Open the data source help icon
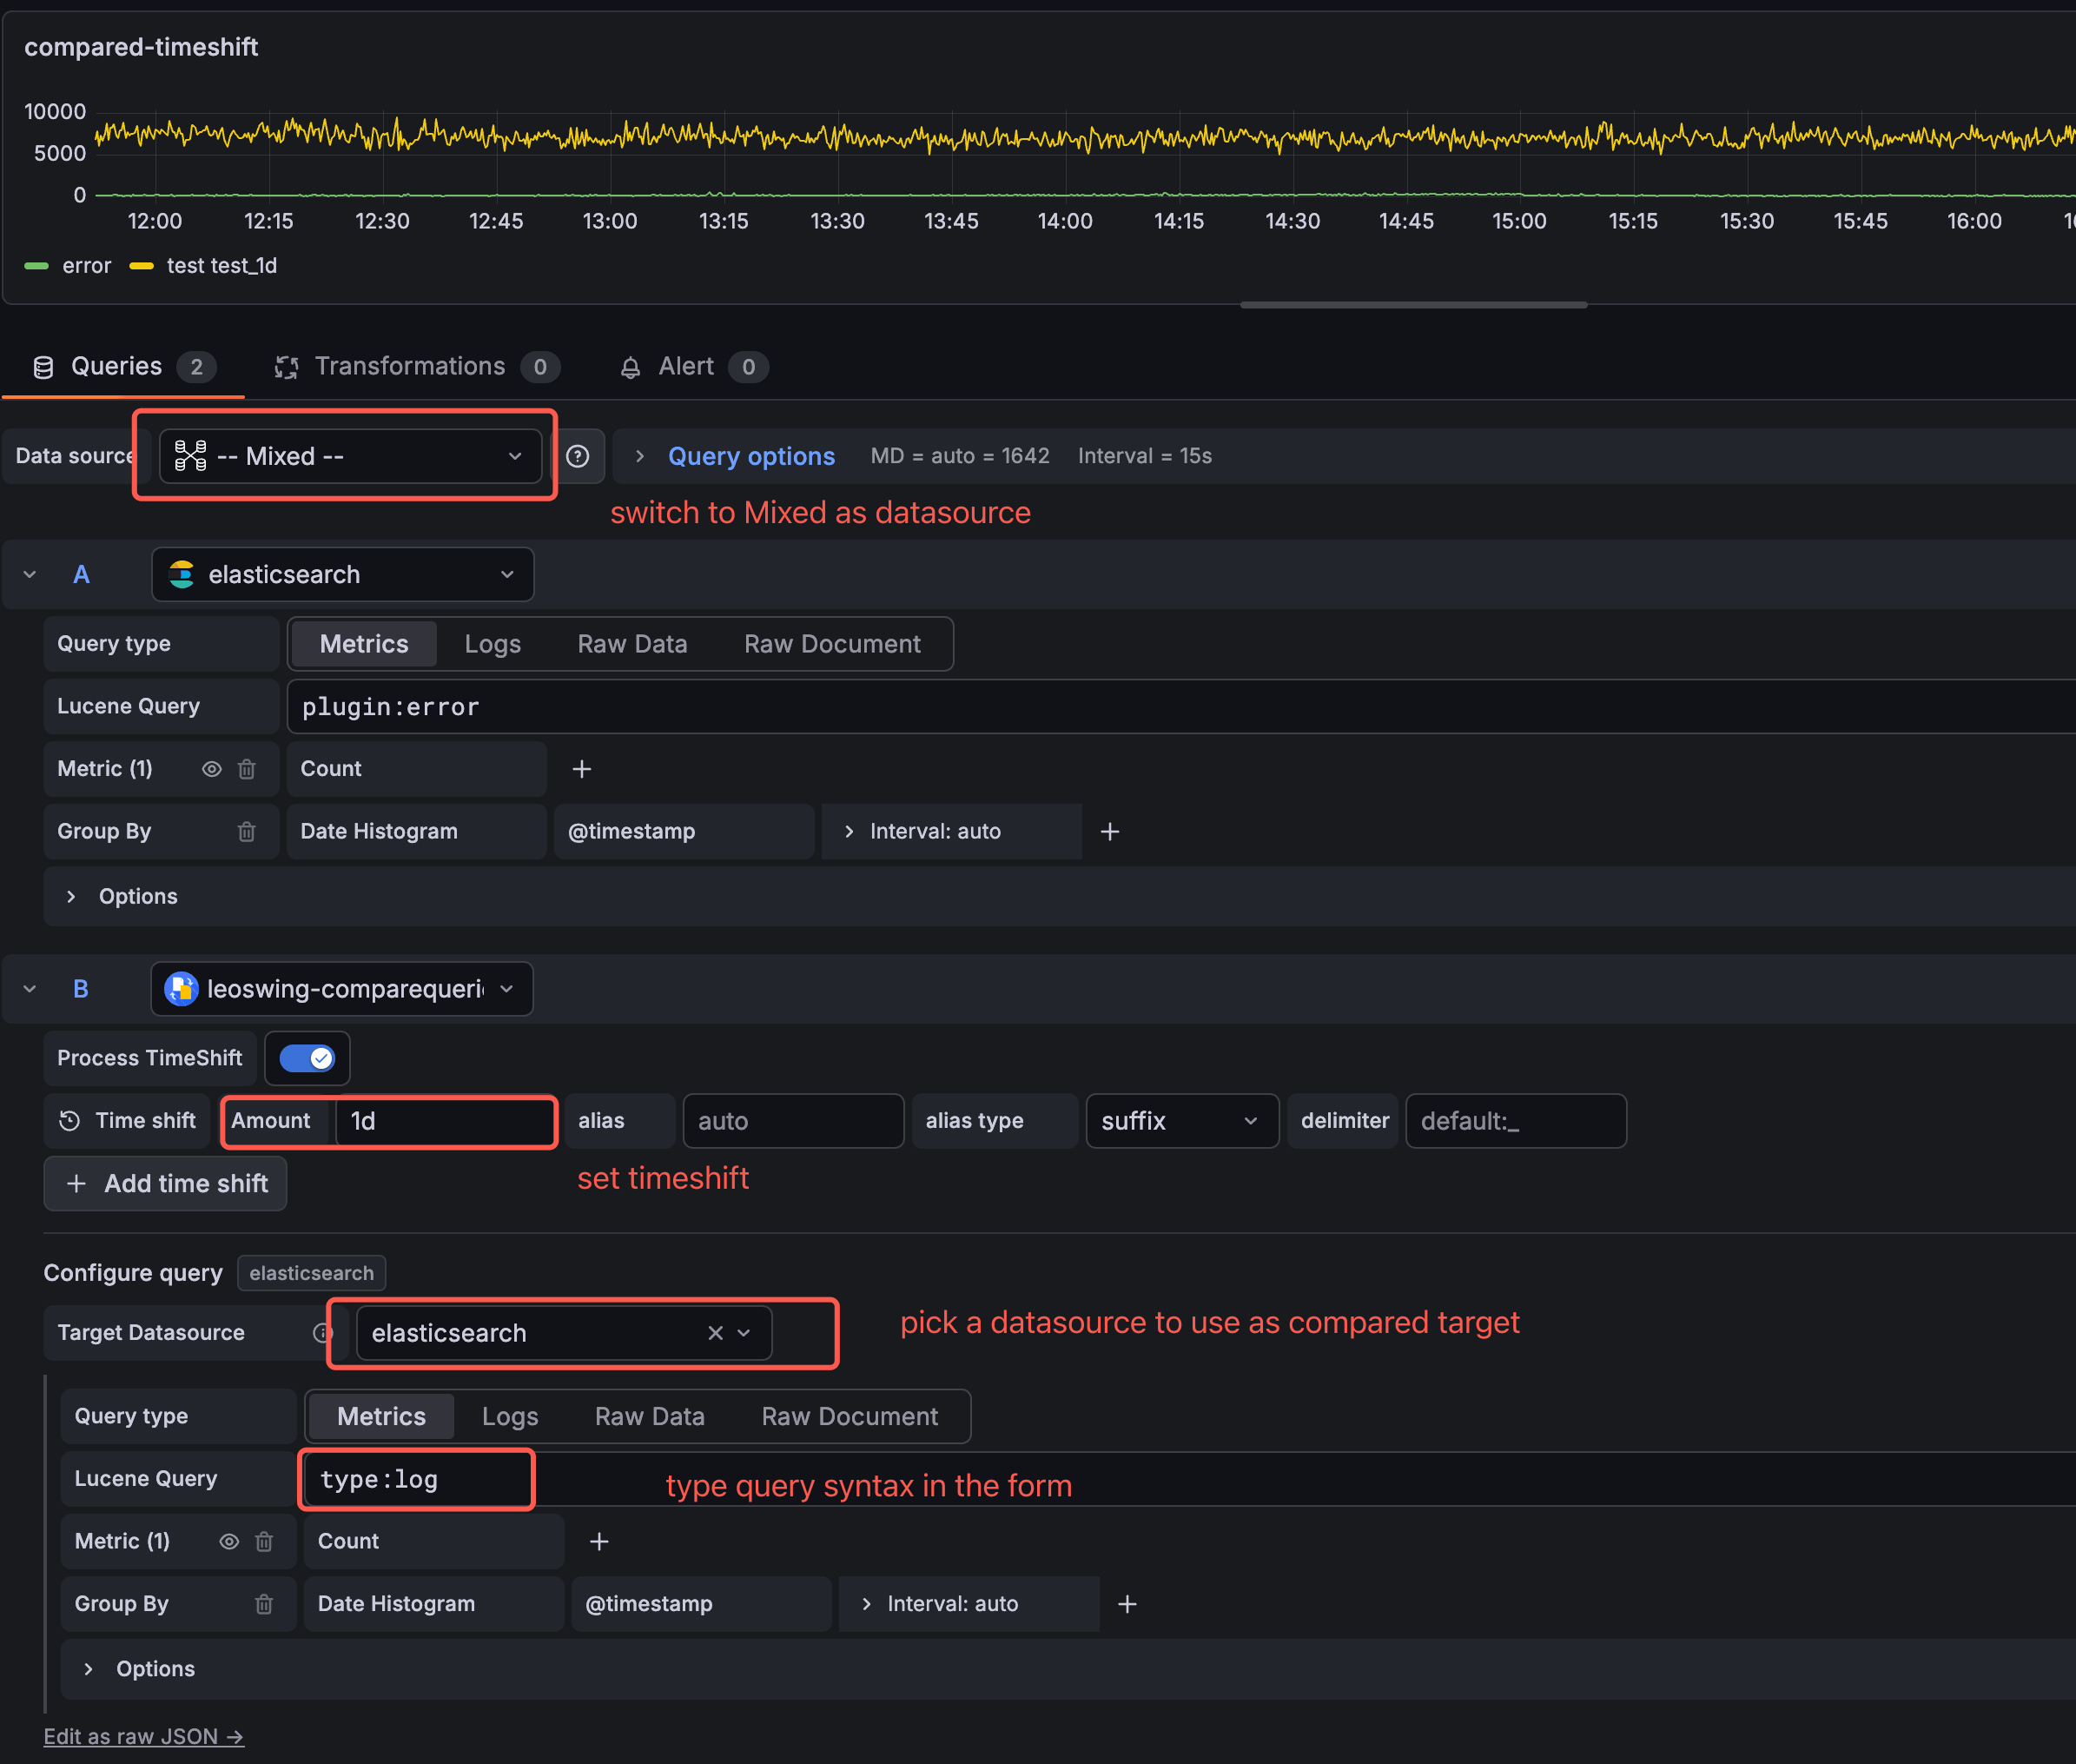Viewport: 2076px width, 1764px height. [578, 456]
